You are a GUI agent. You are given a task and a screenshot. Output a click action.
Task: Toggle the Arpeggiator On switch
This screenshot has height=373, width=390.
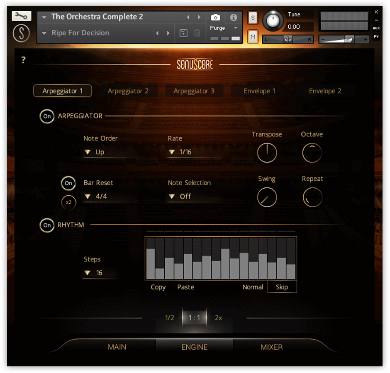coord(47,116)
